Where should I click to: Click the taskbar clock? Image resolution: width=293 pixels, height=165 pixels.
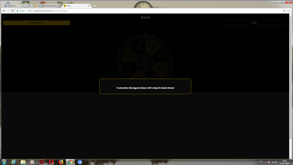285,162
